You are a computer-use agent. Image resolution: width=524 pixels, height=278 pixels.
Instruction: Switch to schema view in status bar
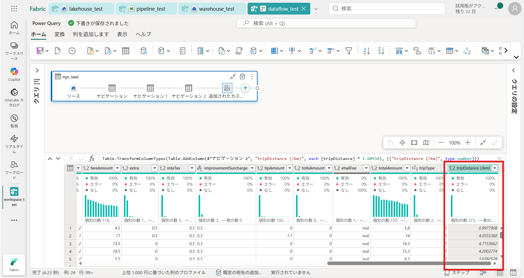point(513,273)
